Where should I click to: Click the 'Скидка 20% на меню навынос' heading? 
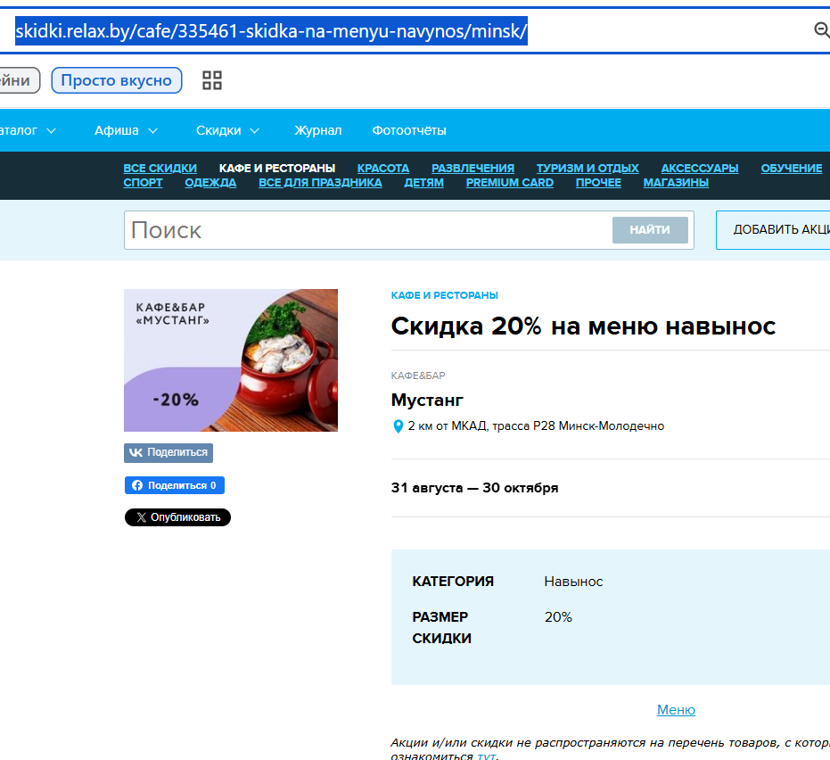pyautogui.click(x=583, y=326)
